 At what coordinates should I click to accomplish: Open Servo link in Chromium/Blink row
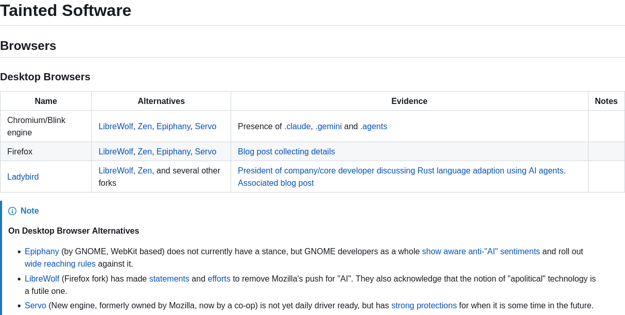(x=205, y=126)
